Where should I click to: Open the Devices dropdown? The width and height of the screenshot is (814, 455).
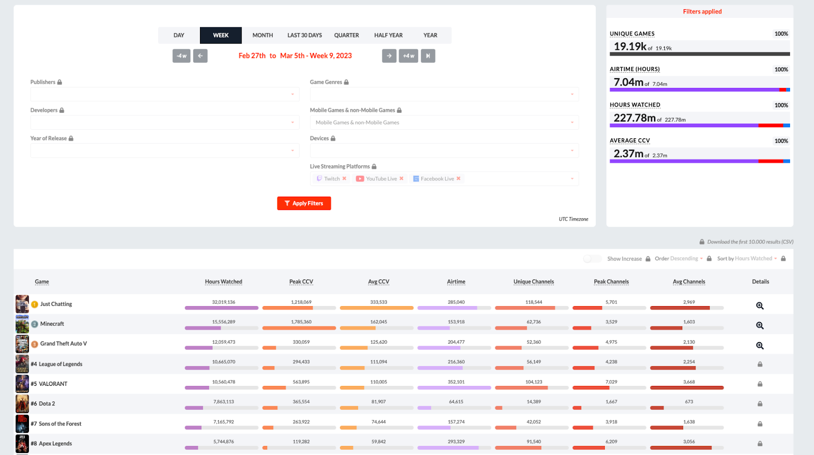pyautogui.click(x=444, y=150)
